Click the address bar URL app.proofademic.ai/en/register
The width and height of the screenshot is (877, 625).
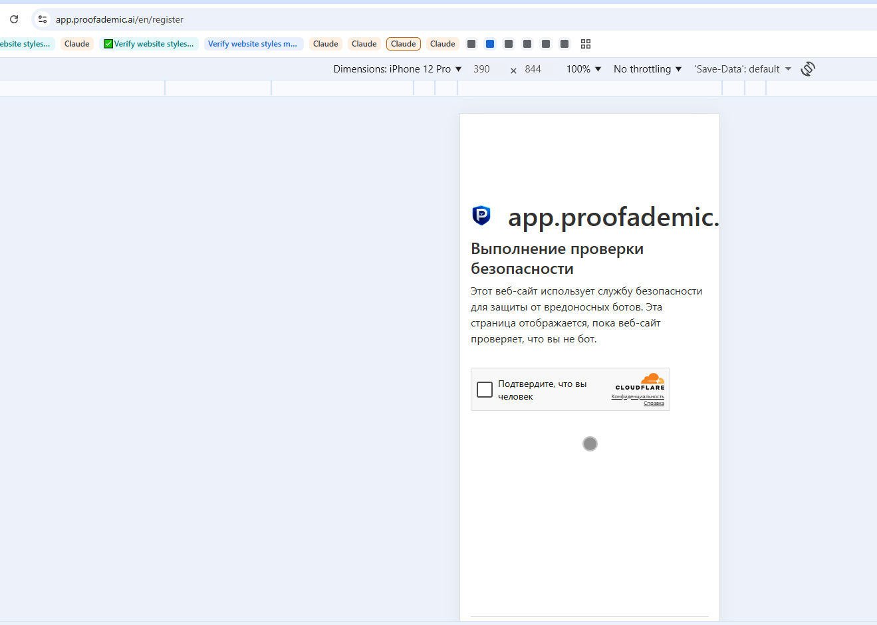[x=120, y=19]
